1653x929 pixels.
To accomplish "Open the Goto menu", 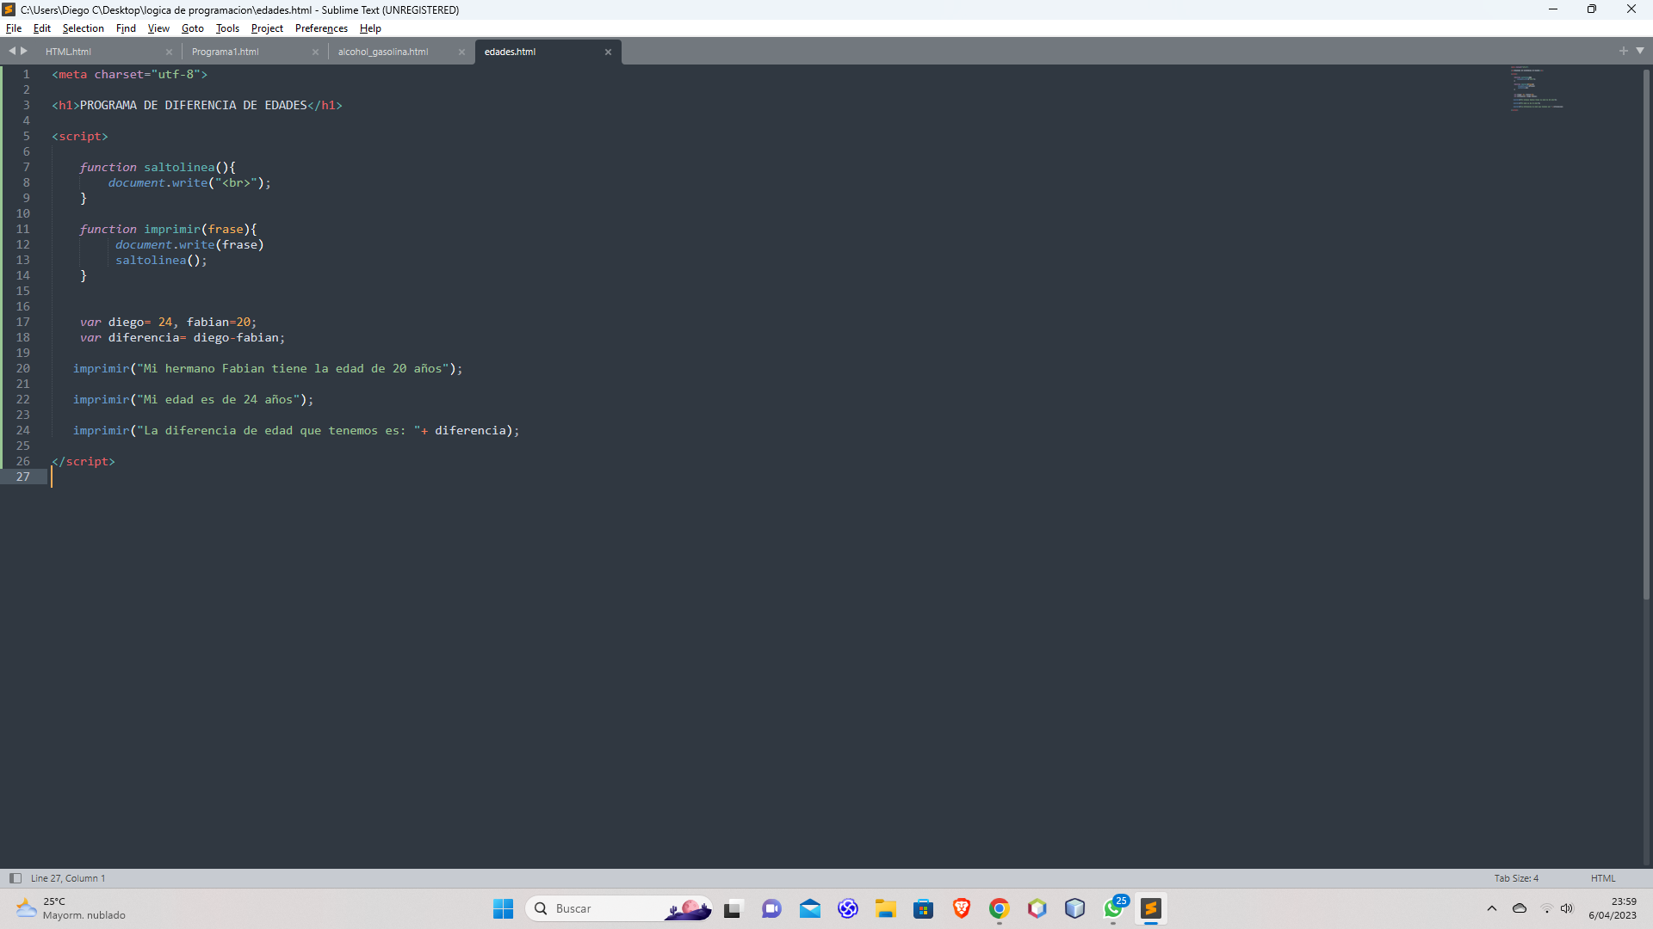I will 192,28.
